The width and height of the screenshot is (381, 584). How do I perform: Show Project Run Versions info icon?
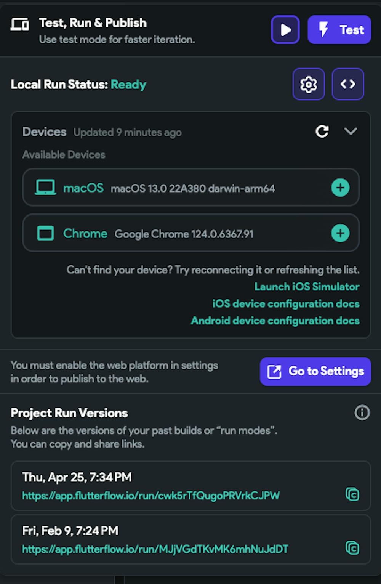pyautogui.click(x=362, y=412)
